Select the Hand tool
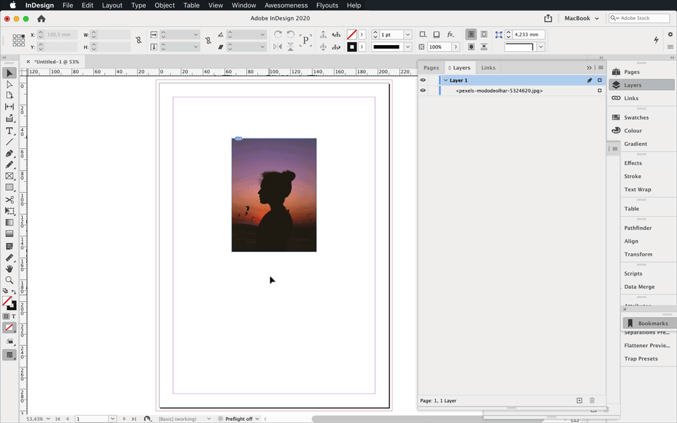Image resolution: width=677 pixels, height=423 pixels. (9, 269)
